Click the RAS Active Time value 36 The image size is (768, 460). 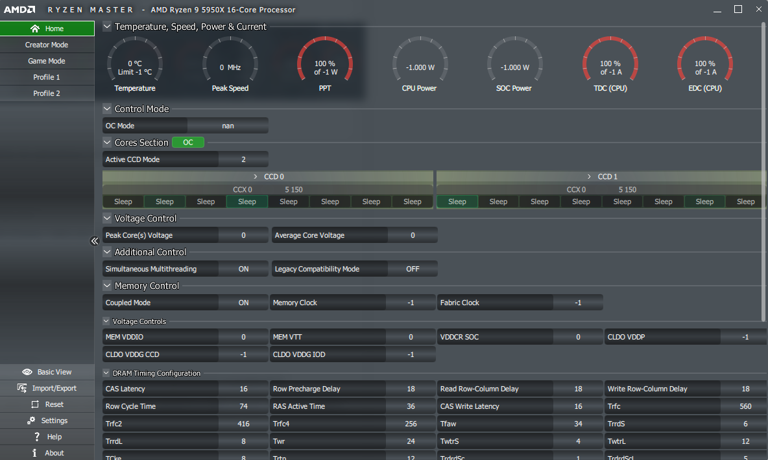point(411,406)
